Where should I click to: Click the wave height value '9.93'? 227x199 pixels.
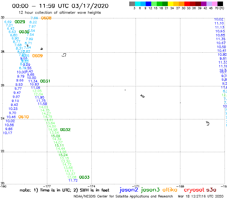[19, 85]
